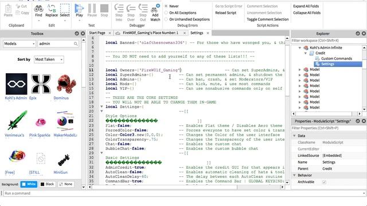This screenshot has height=206, width=367.
Task: Switch to the Settings script tab
Action: pos(197,33)
